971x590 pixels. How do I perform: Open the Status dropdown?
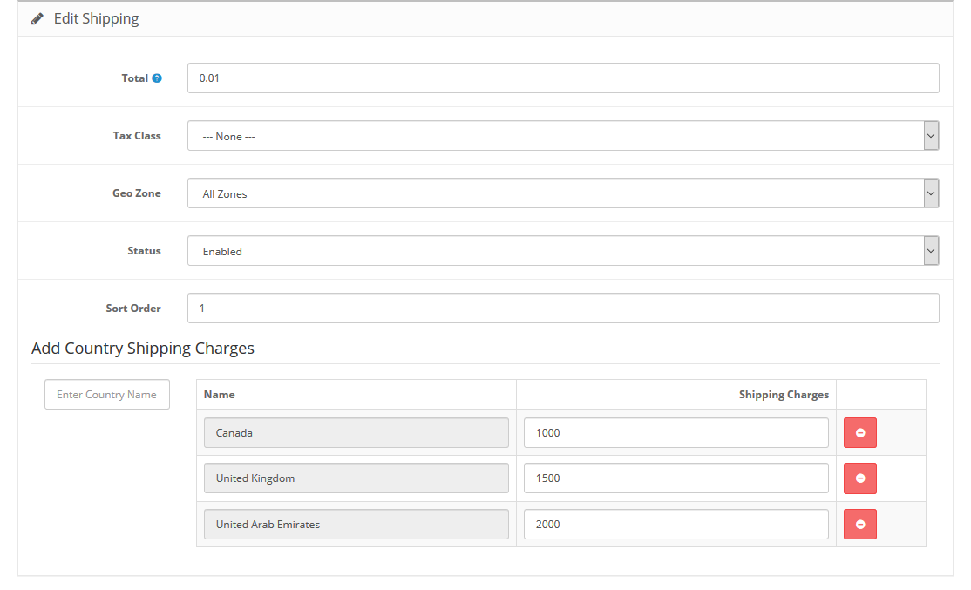[x=563, y=251]
